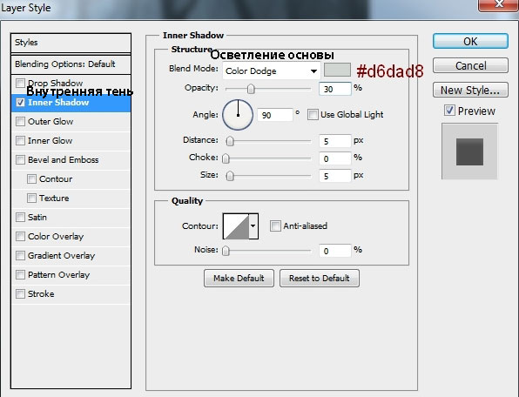
Task: Check the Anti-aliased option
Action: pyautogui.click(x=275, y=226)
